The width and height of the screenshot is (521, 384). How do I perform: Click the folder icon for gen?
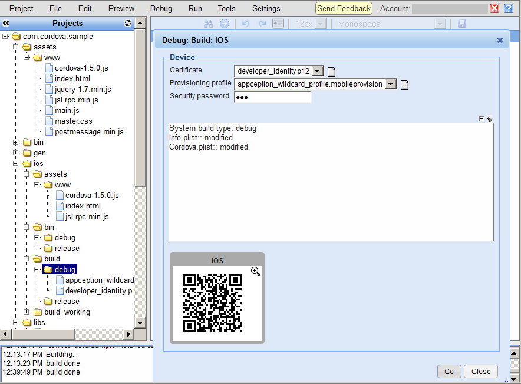click(x=27, y=153)
